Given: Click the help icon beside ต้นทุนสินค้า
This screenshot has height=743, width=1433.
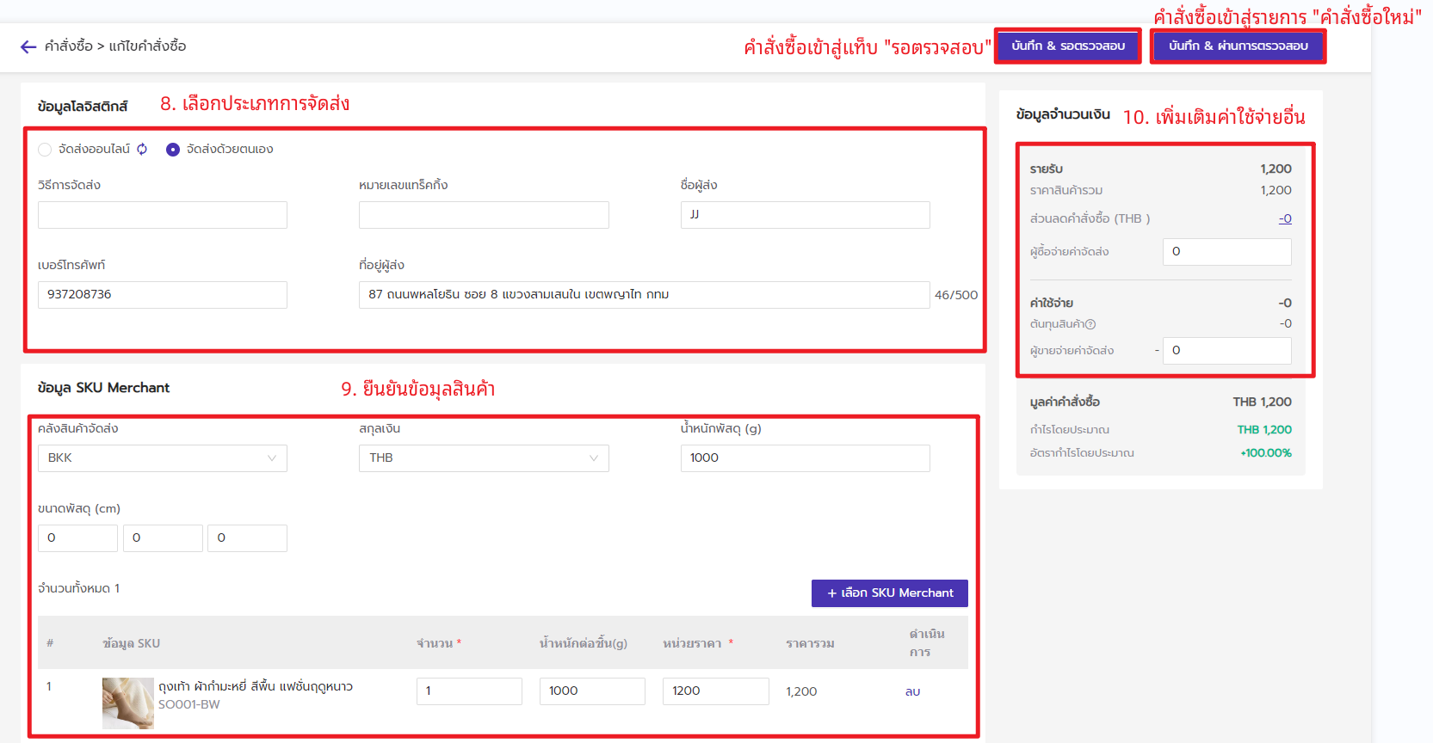Looking at the screenshot, I should click(x=1090, y=324).
